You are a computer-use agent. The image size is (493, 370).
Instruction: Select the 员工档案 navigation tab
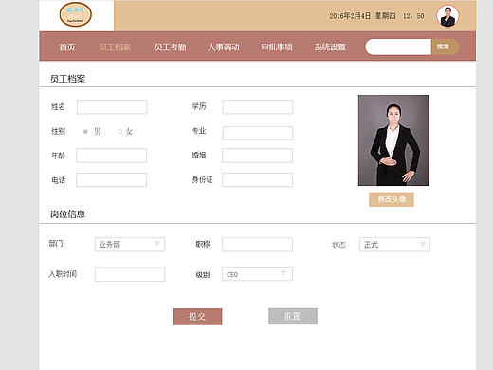click(x=115, y=47)
